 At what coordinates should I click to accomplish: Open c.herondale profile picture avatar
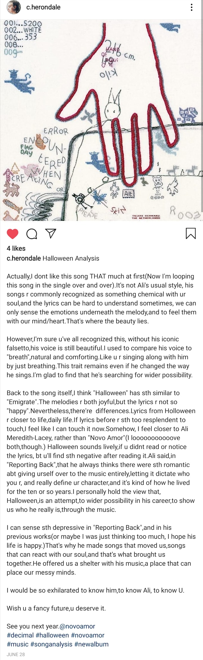click(14, 7)
